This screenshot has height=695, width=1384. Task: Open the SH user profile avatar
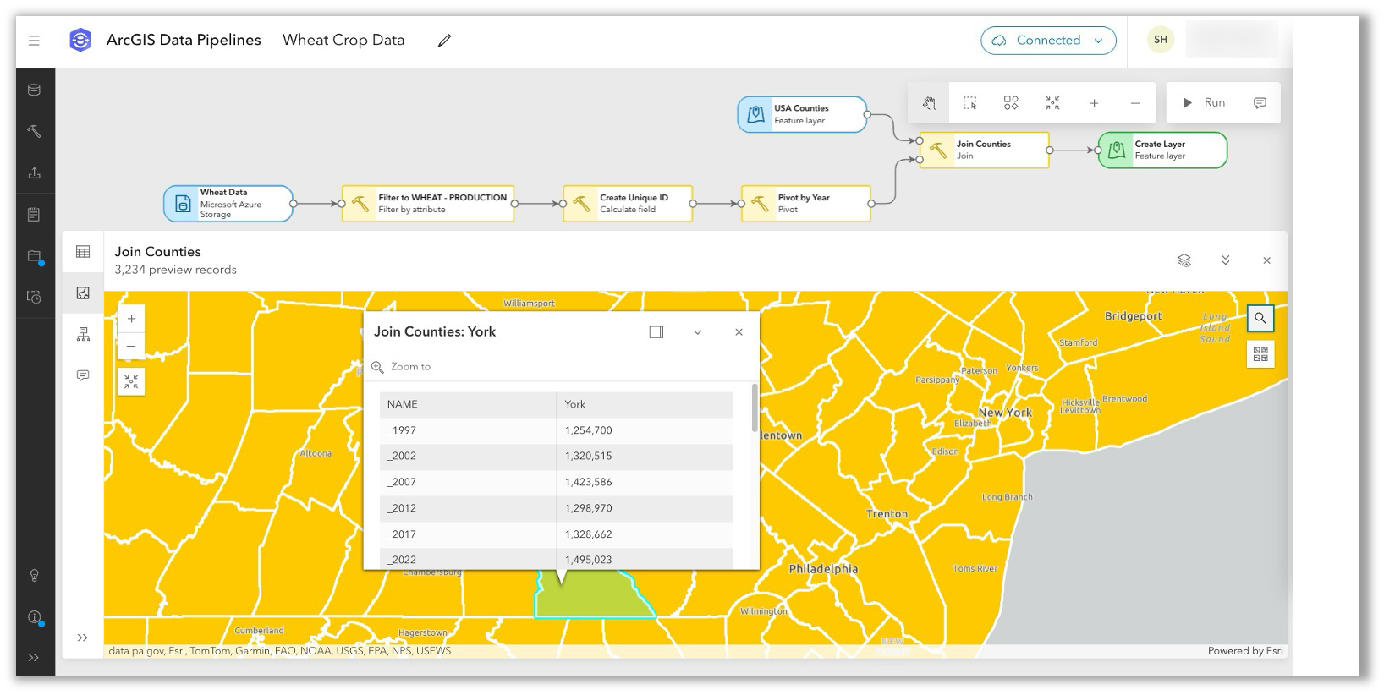click(1161, 40)
